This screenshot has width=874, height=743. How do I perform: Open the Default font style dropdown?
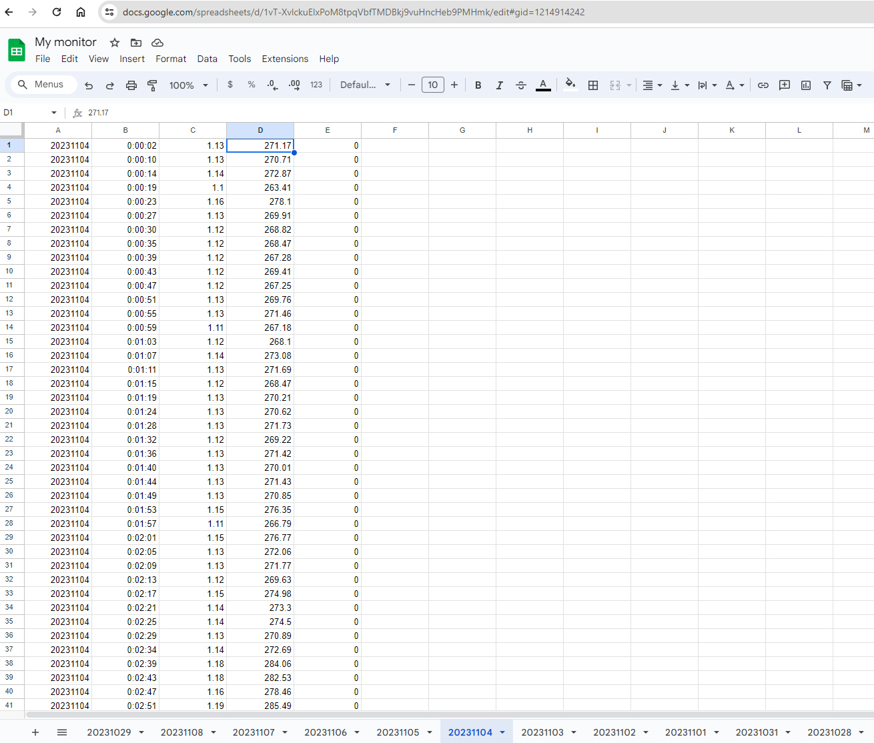pyautogui.click(x=364, y=85)
